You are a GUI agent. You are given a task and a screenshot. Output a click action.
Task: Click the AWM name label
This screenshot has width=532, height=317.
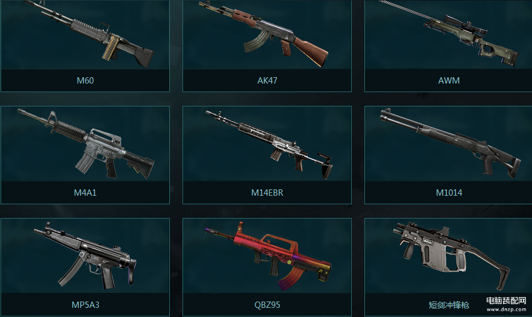coord(449,81)
